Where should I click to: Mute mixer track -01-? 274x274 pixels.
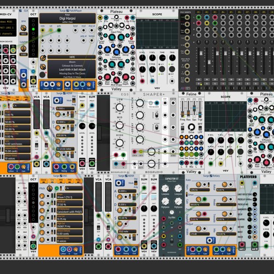click(x=198, y=79)
